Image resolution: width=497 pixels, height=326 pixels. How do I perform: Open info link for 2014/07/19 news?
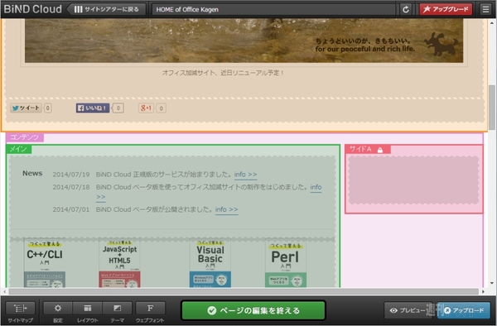(246, 175)
